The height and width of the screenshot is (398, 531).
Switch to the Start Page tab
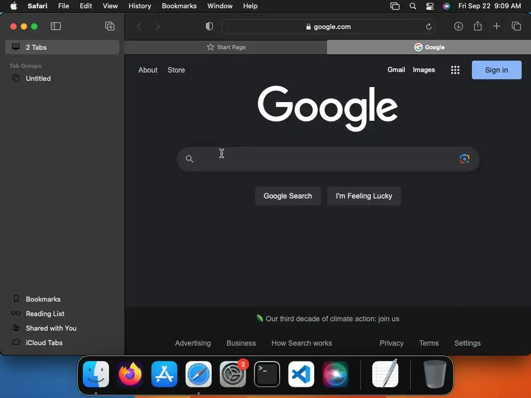point(226,47)
